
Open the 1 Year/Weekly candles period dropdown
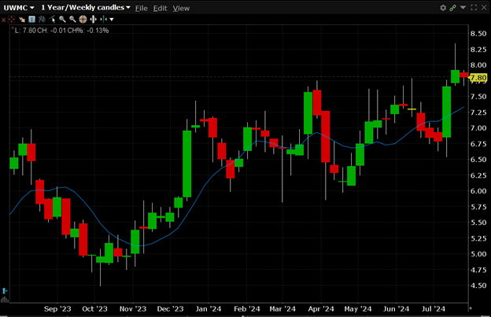click(x=86, y=8)
